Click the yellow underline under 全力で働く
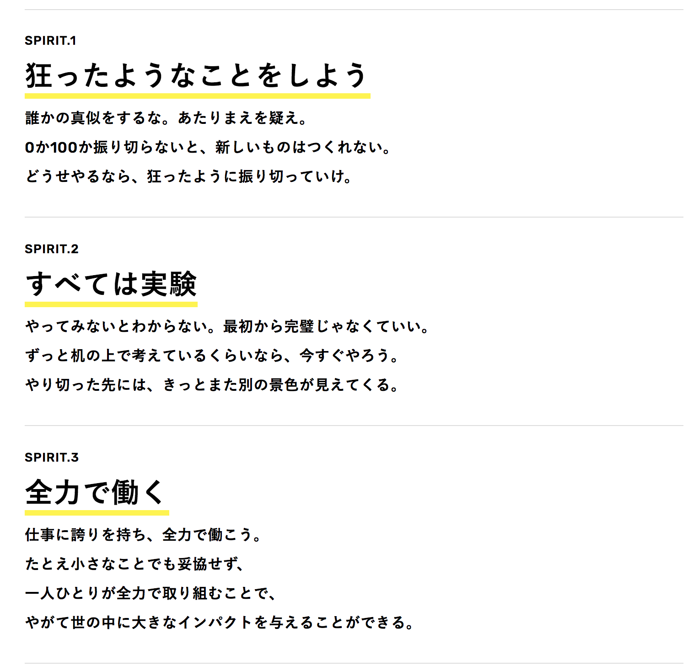The image size is (699, 671). click(x=97, y=513)
